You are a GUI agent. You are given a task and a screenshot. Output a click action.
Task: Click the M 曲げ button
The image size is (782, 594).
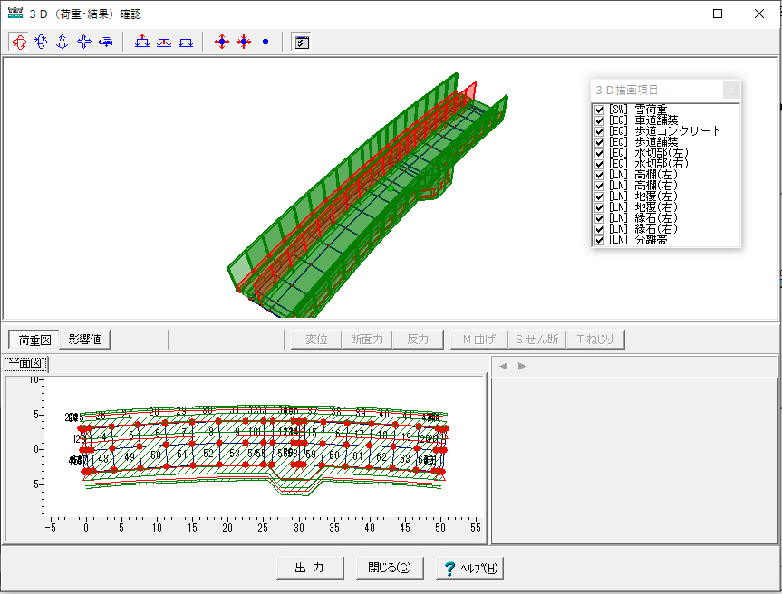coord(479,340)
